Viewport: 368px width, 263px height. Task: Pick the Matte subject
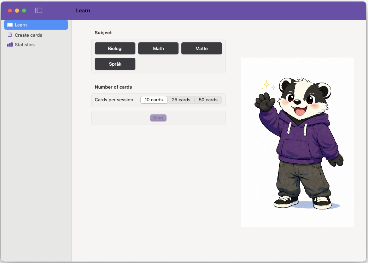point(201,48)
